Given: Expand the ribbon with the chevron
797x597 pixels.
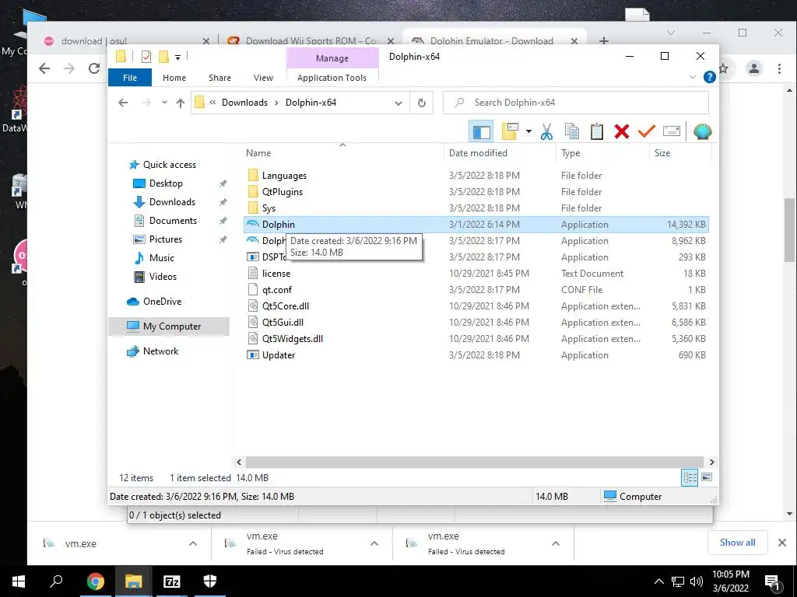Looking at the screenshot, I should (x=692, y=77).
